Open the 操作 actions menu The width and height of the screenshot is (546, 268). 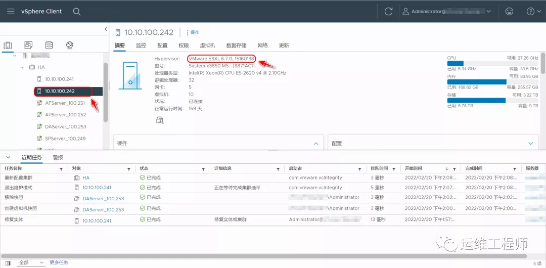[x=194, y=32]
